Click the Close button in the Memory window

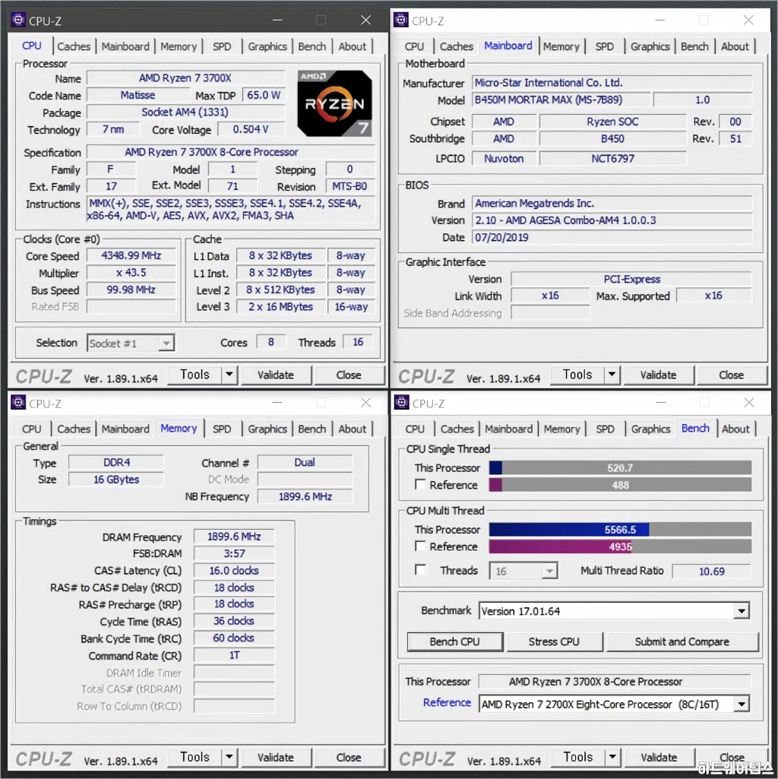349,758
